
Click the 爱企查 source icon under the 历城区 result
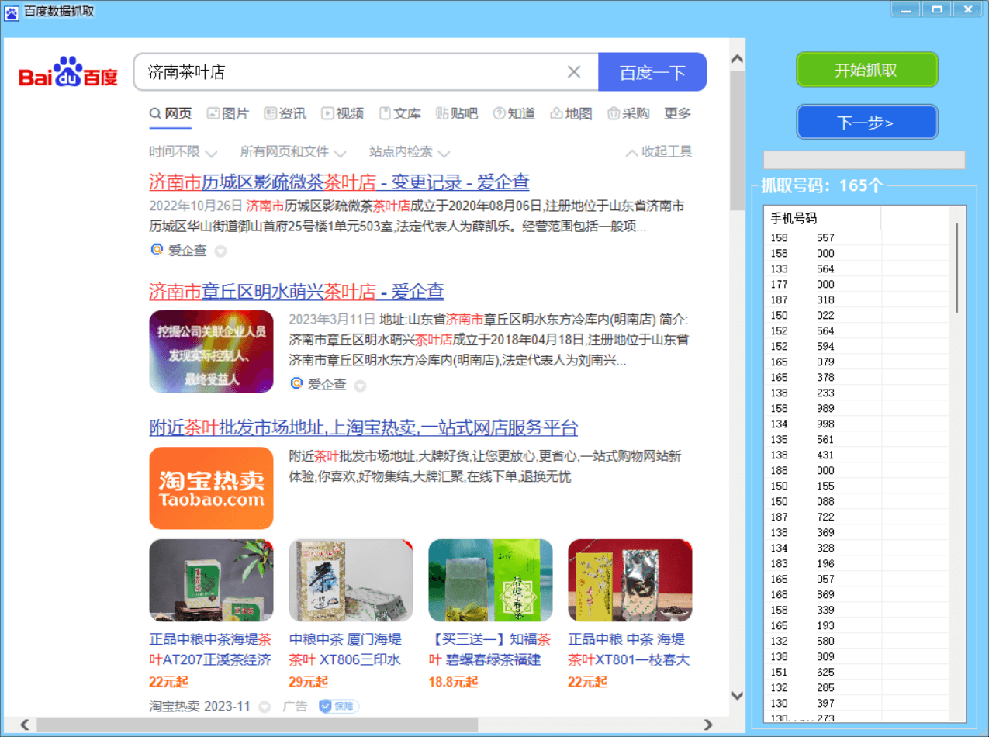[157, 250]
